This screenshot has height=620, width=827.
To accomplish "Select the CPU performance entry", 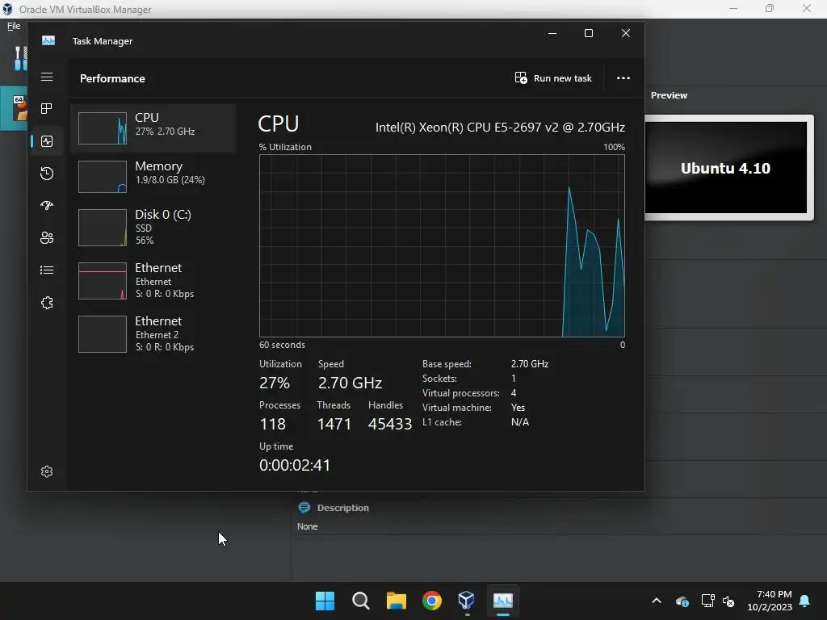I will tap(153, 128).
